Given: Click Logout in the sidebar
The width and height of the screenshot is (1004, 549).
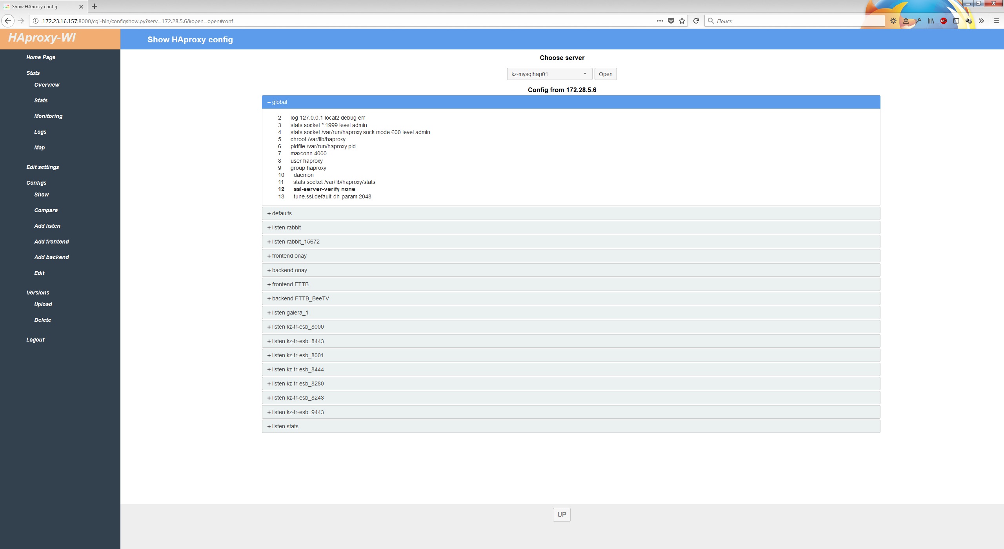Looking at the screenshot, I should 35,340.
